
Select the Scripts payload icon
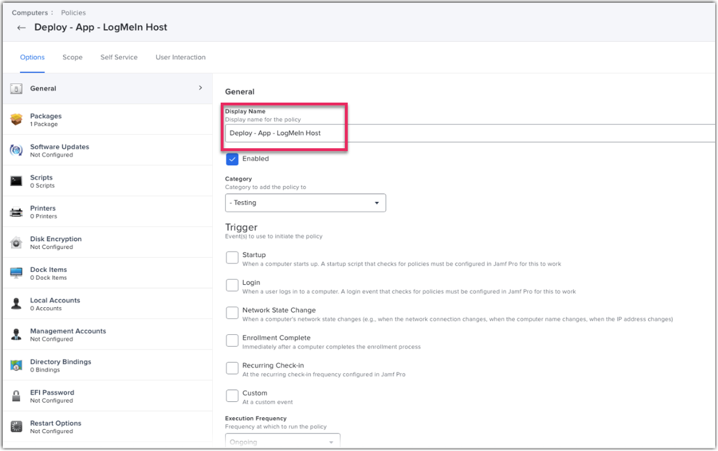(16, 180)
